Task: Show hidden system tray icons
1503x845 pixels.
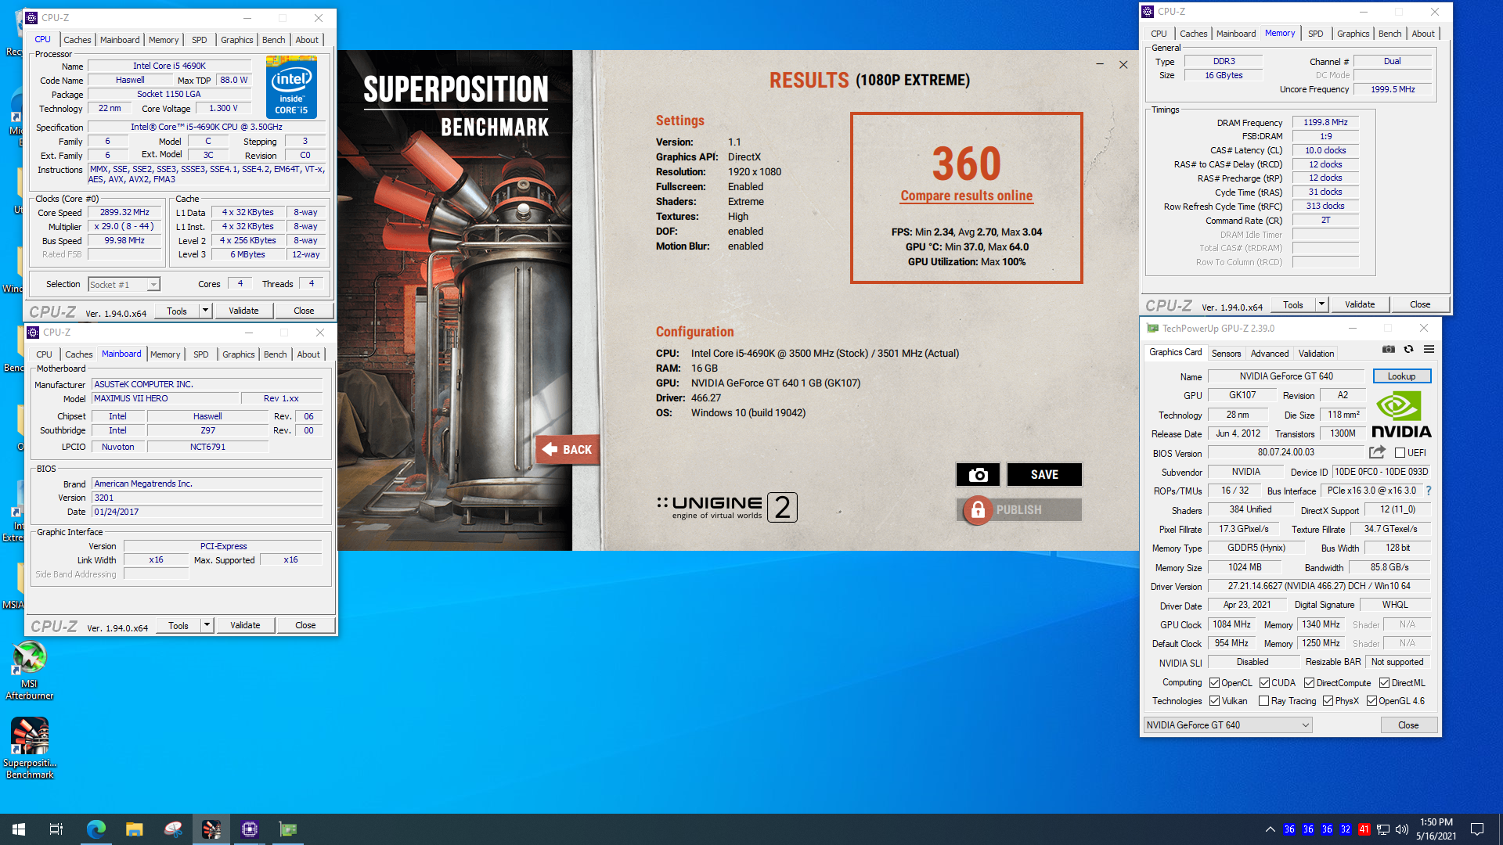Action: coord(1270,829)
